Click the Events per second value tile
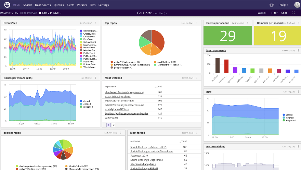Viewport: 301px width, 170px height. [x=227, y=36]
